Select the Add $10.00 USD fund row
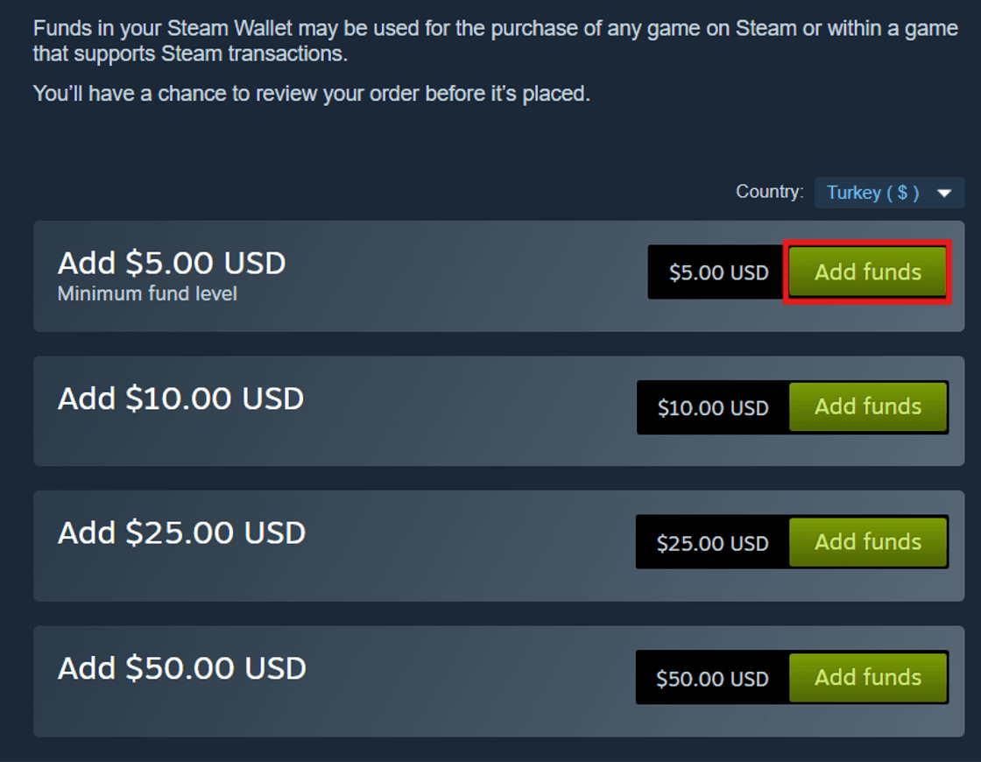This screenshot has height=762, width=981. coord(350,410)
